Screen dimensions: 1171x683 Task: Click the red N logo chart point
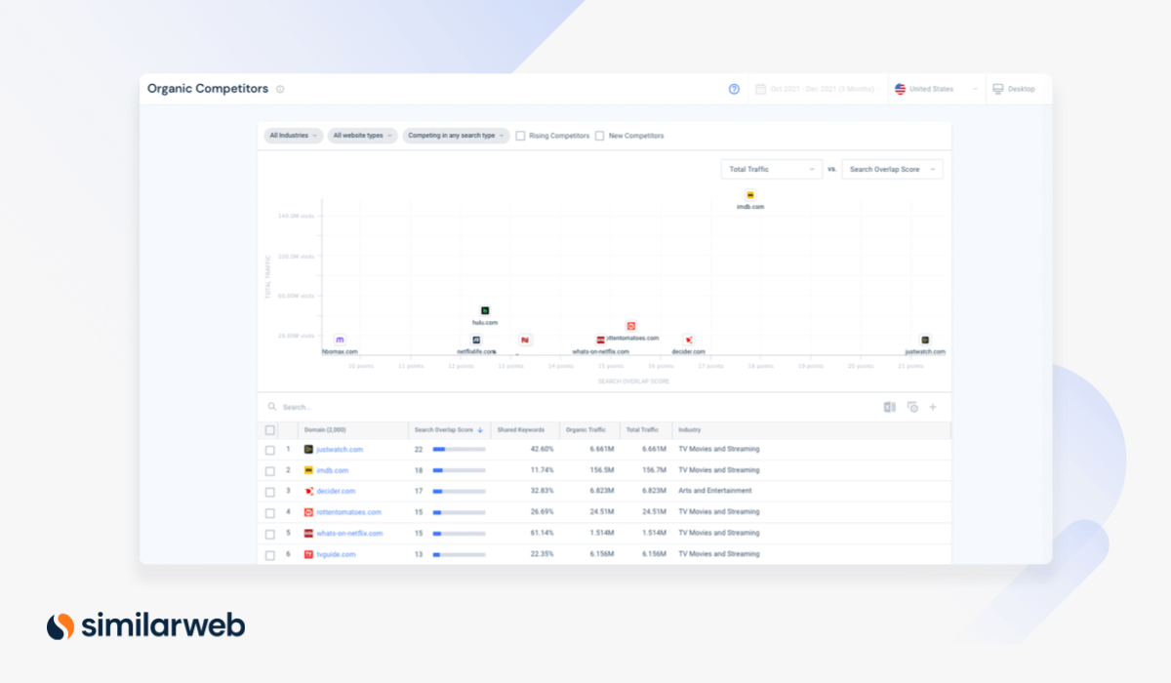(x=525, y=340)
